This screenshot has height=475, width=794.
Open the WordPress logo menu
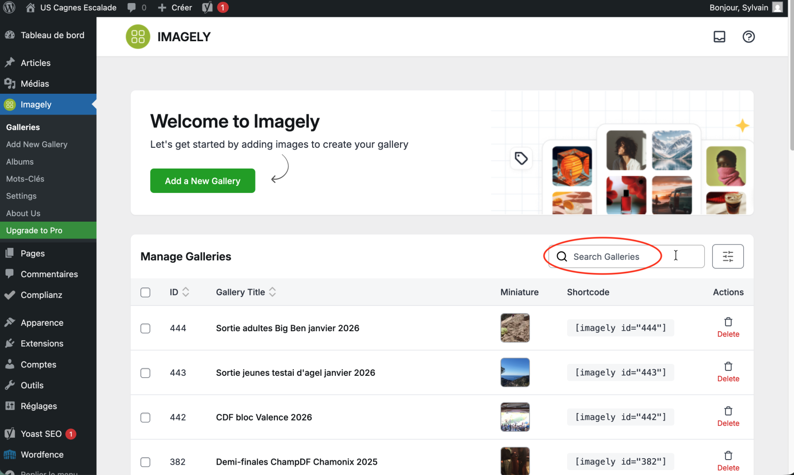tap(9, 7)
